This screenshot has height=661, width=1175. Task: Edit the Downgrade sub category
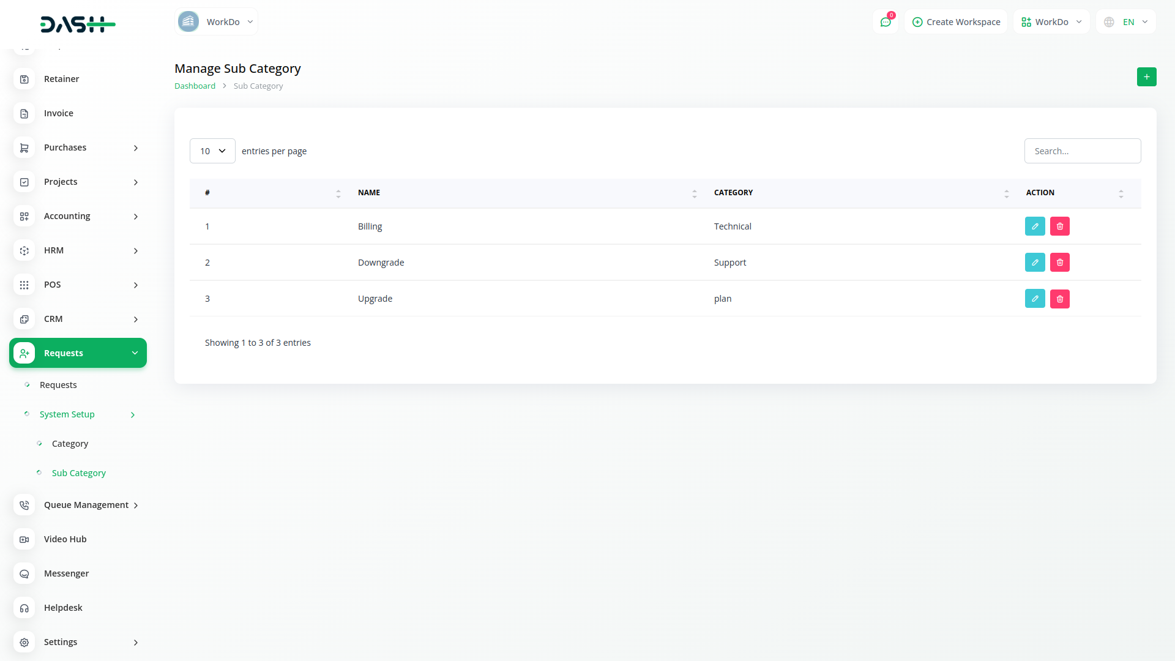coord(1035,263)
